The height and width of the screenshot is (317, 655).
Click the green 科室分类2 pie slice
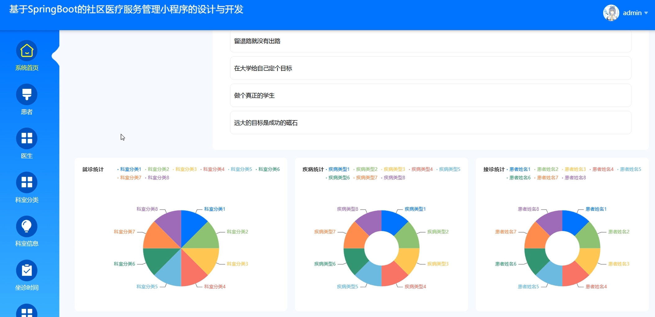coord(205,238)
